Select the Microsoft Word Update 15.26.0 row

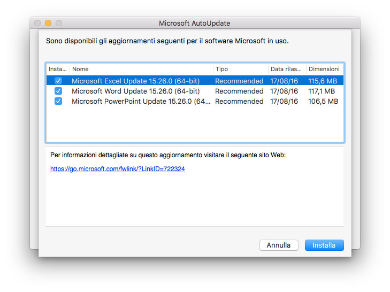click(135, 91)
